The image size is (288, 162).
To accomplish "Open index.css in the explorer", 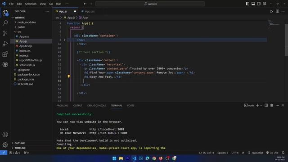I will click(25, 51).
